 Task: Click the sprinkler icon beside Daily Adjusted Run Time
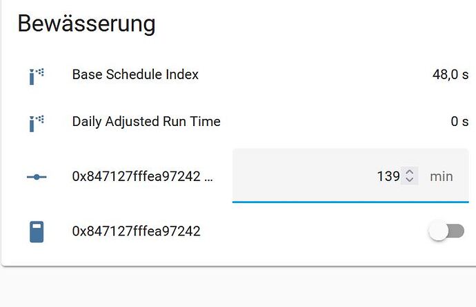pos(37,123)
